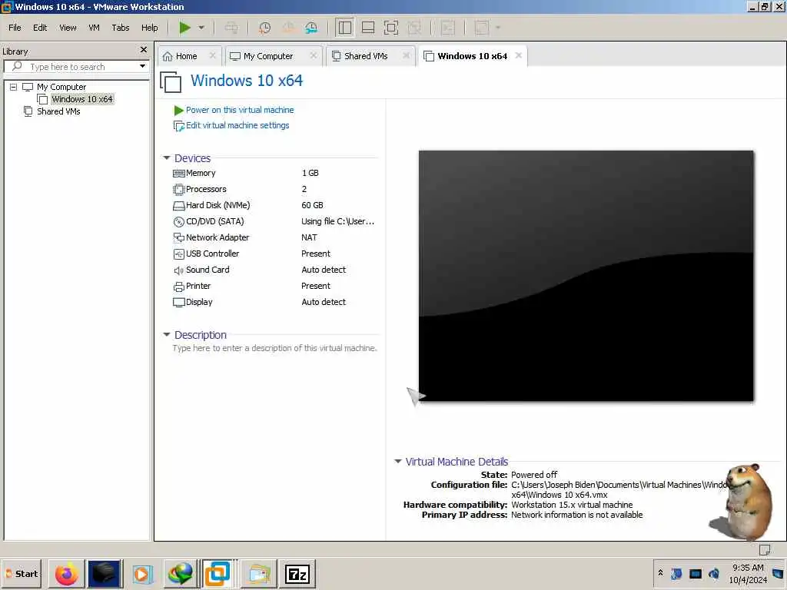The height and width of the screenshot is (590, 787).
Task: Click the Unity mode toolbar icon
Action: tap(414, 28)
